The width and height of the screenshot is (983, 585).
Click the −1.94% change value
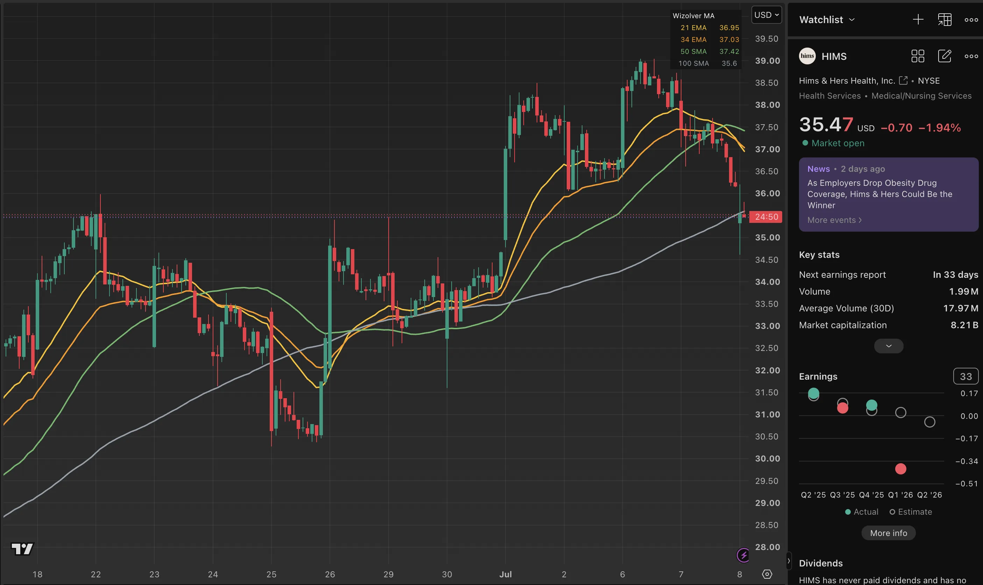point(939,128)
